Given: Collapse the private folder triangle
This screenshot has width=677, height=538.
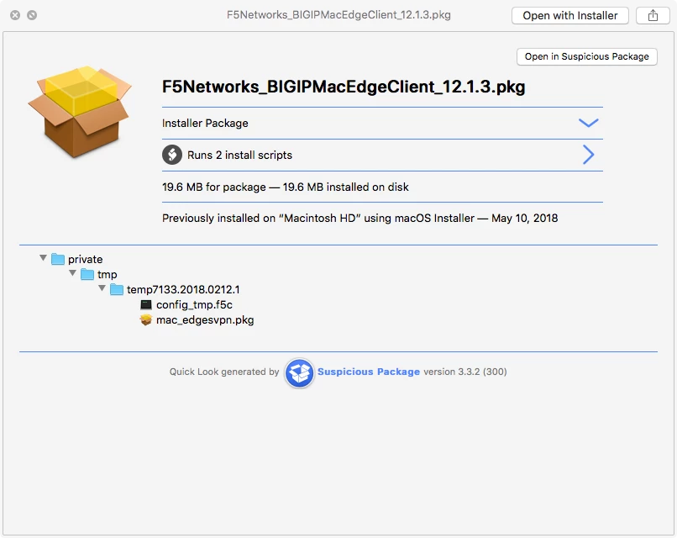Looking at the screenshot, I should click(x=43, y=258).
